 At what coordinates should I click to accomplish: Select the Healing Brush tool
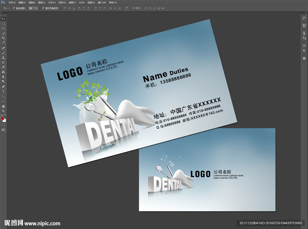[x=3, y=48]
